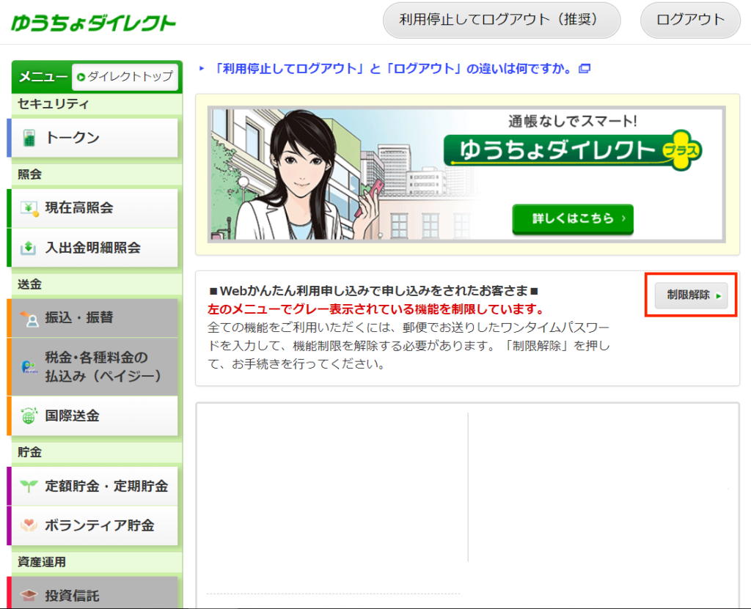The image size is (751, 609).
Task: Click 詳しくはこちら on the banner
Action: tap(573, 219)
